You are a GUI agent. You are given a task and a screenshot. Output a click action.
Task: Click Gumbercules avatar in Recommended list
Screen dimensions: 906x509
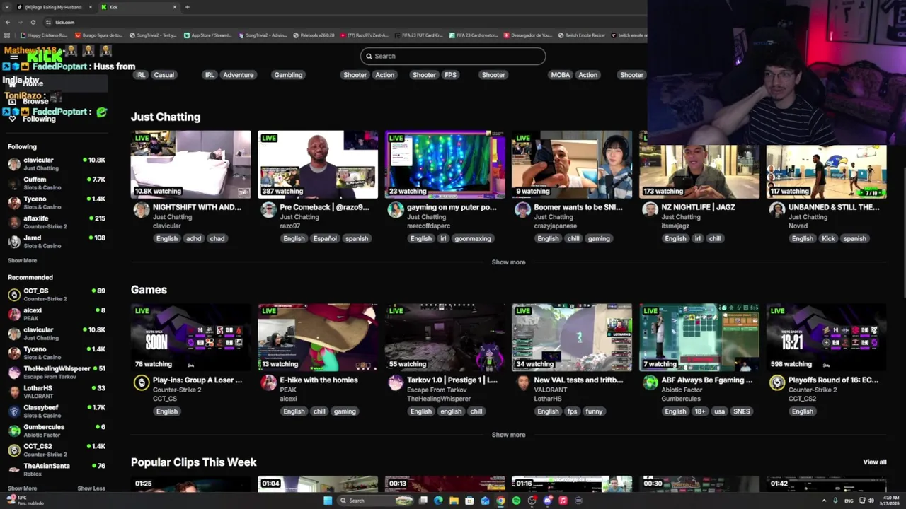point(14,431)
